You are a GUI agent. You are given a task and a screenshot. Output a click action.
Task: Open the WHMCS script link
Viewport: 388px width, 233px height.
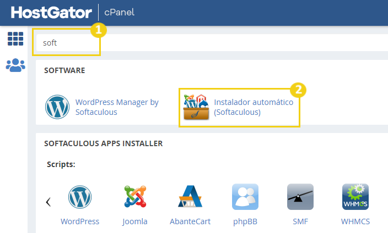[x=355, y=221]
